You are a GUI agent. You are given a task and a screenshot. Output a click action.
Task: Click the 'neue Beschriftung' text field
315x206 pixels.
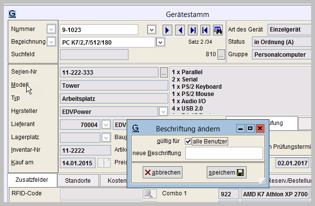coord(224,154)
